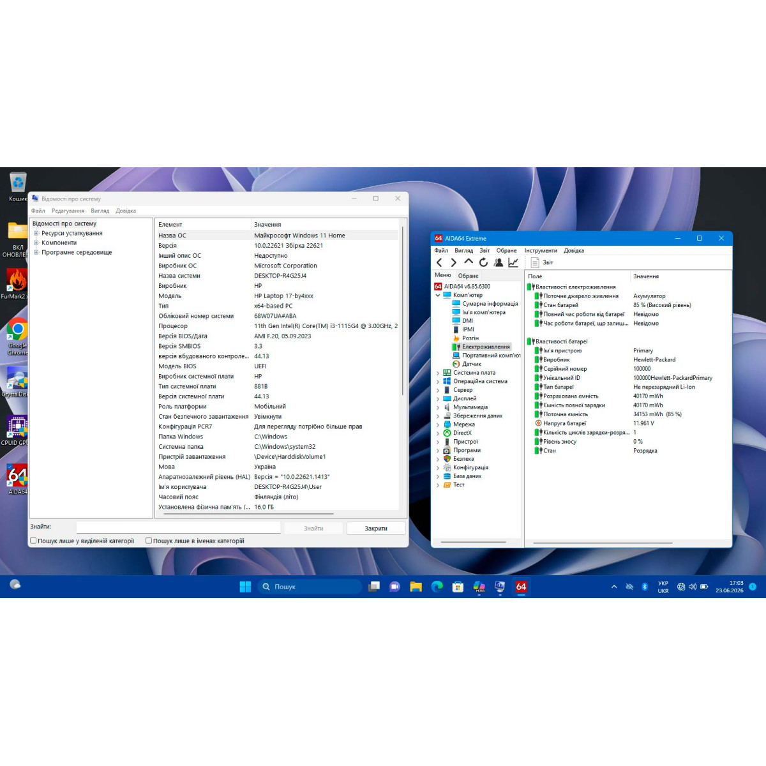The image size is (766, 766).
Task: Go back in AIDA64 toolbar
Action: (x=439, y=262)
